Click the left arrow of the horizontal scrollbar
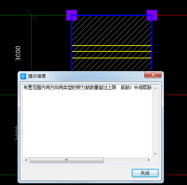This screenshot has width=187, height=185. 26,160
